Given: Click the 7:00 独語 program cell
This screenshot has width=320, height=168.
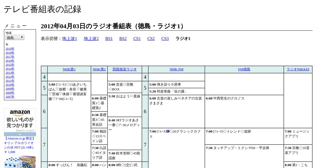Looking at the screenshot, I should tap(99, 136).
